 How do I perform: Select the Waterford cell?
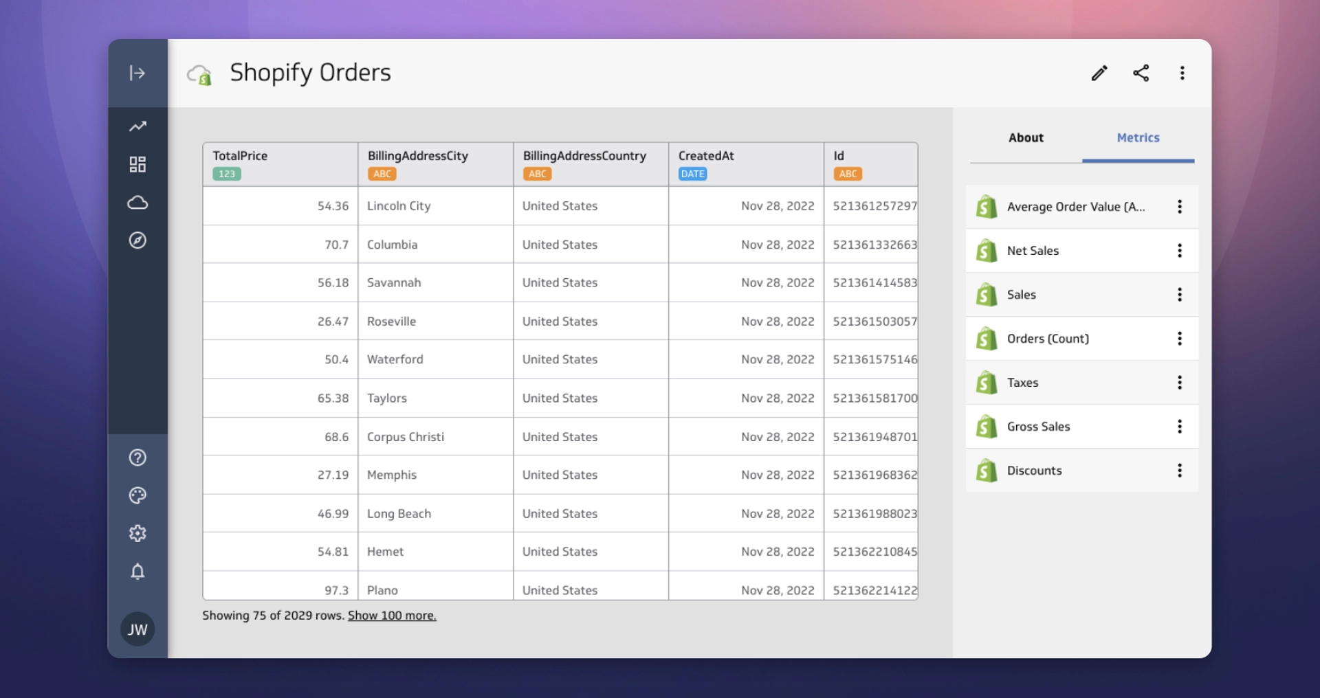[436, 359]
